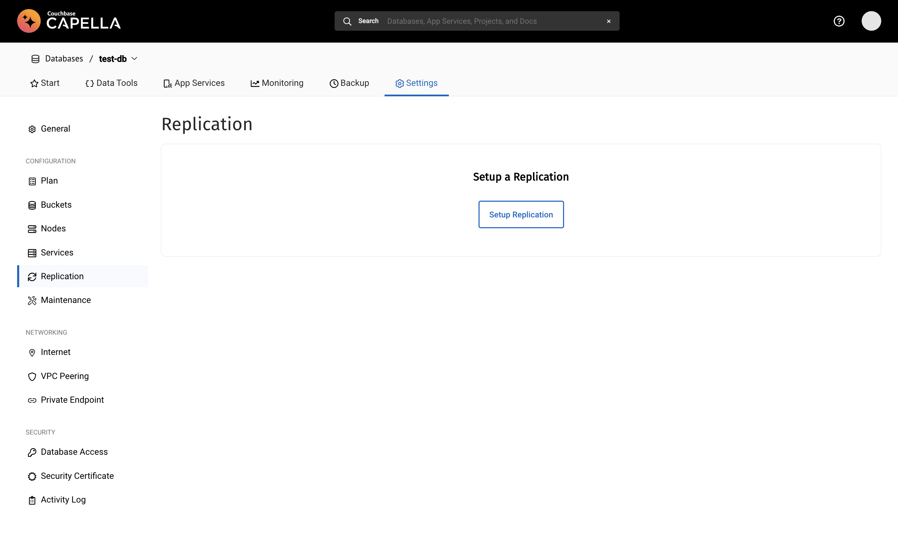The image size is (898, 535).
Task: Open the Data Tools section
Action: (x=111, y=83)
